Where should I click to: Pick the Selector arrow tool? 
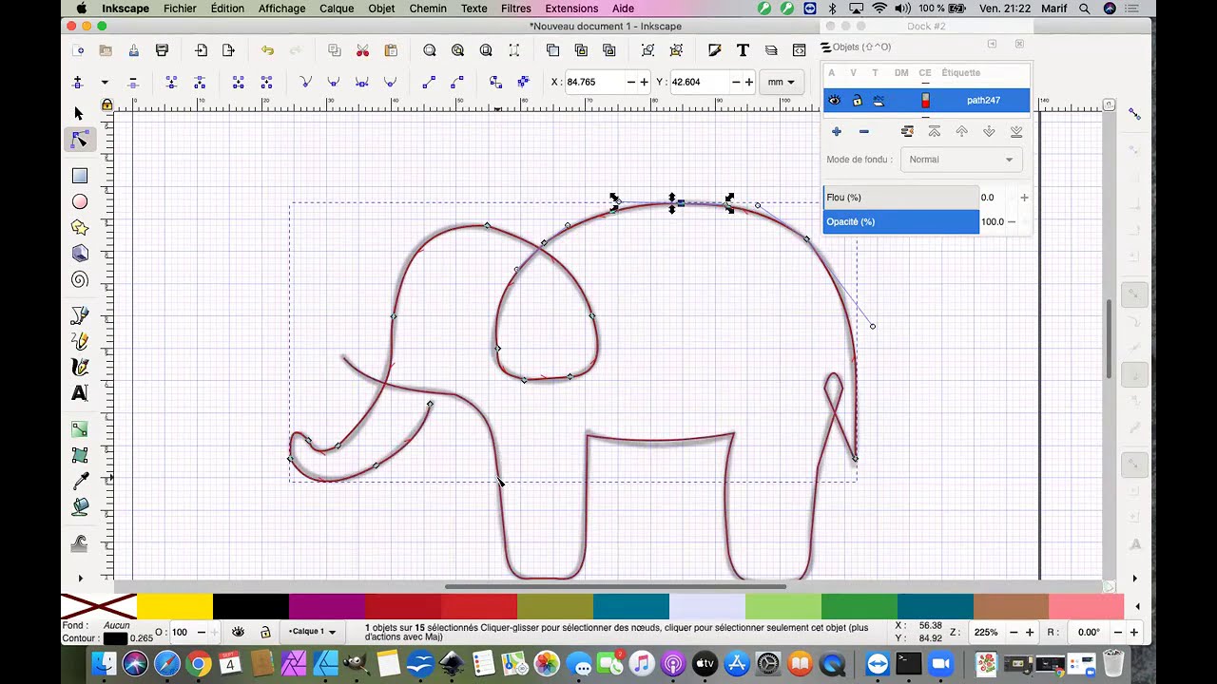[x=79, y=114]
